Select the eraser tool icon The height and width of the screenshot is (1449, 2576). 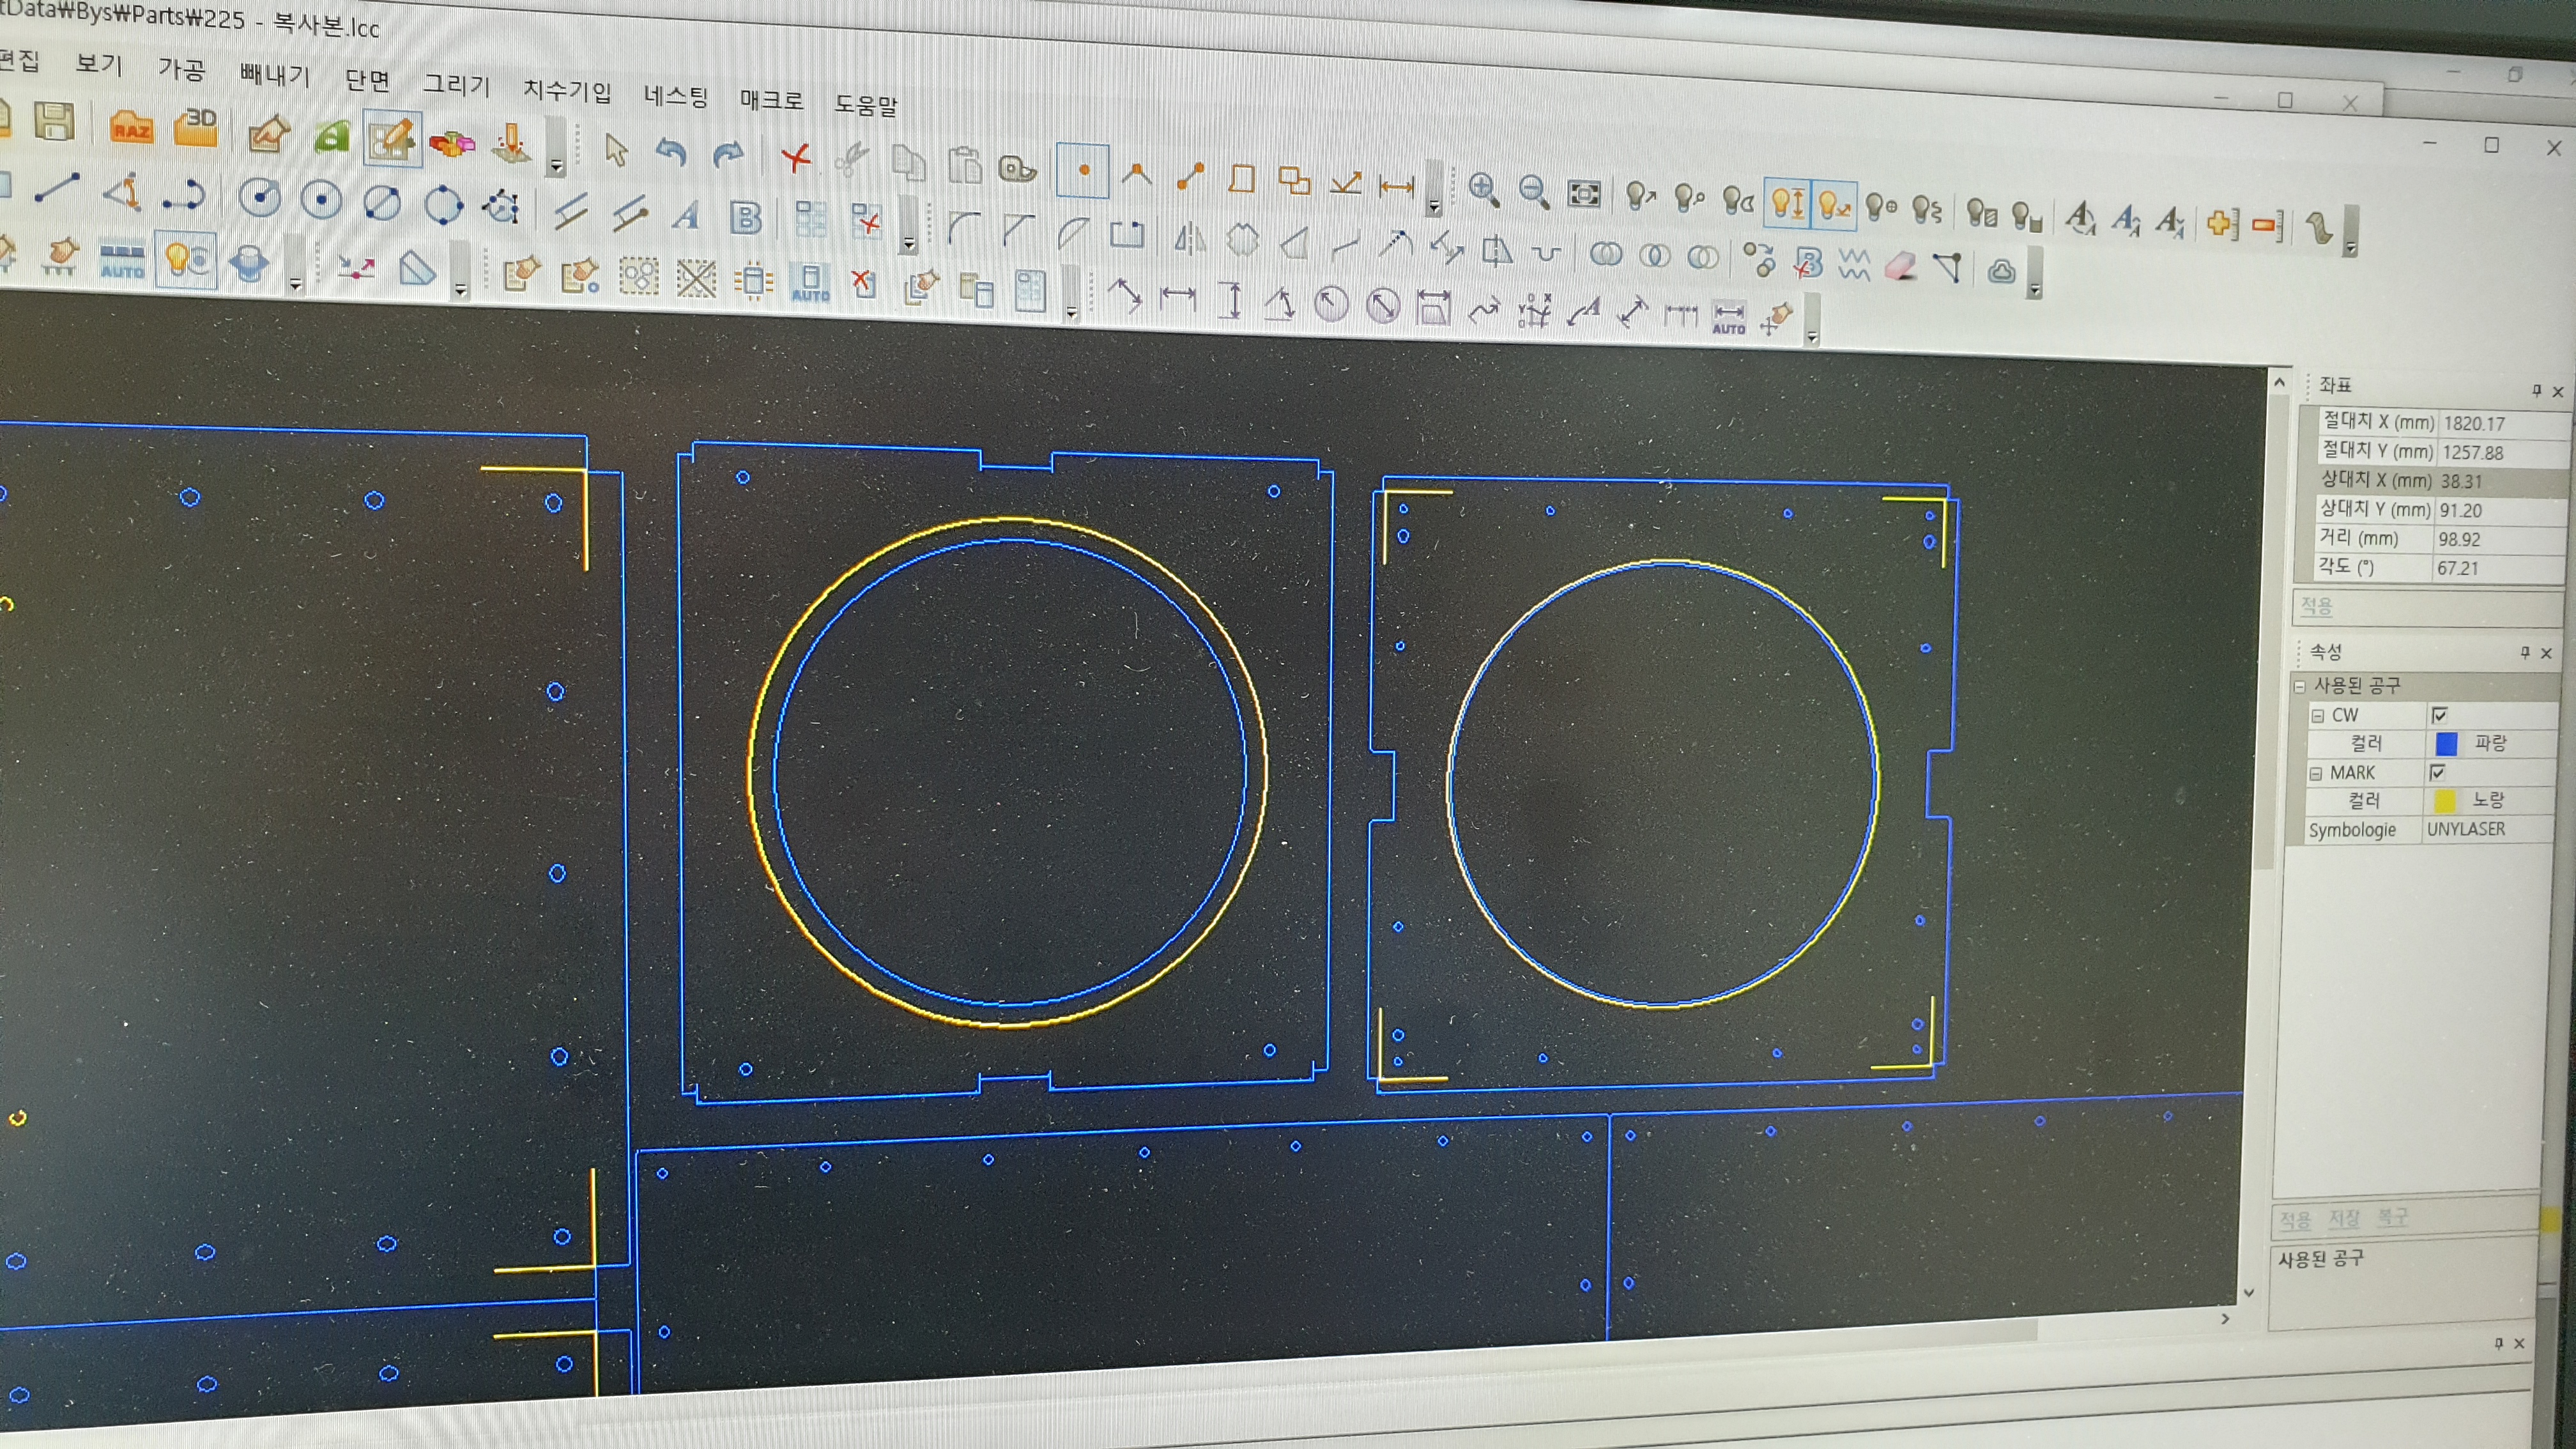coord(1900,267)
